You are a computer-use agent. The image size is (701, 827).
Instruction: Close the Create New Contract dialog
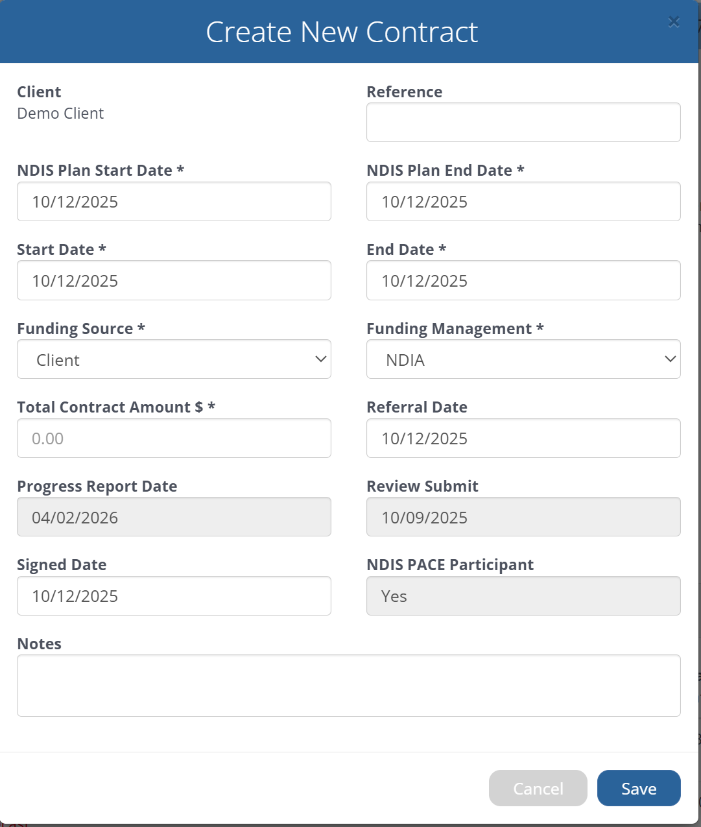click(674, 22)
